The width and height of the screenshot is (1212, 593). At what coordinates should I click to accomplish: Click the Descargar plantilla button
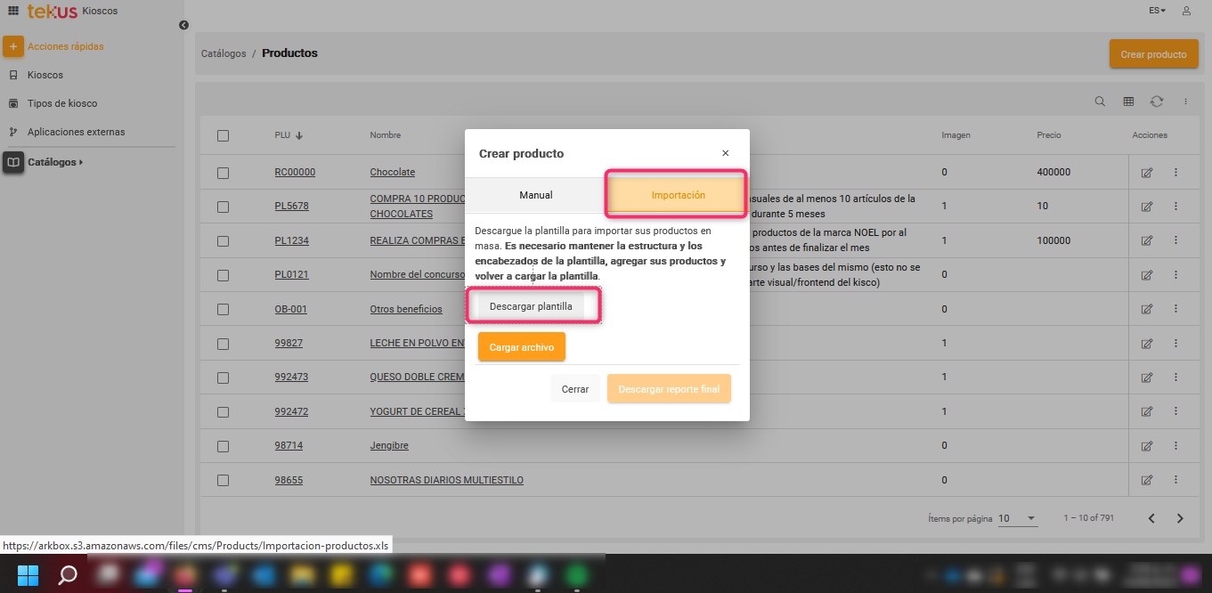click(531, 306)
